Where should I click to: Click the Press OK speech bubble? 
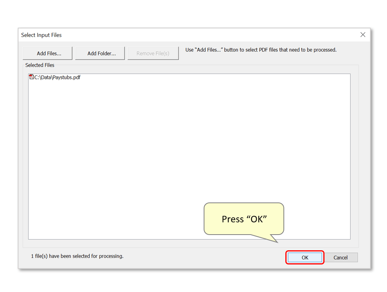(244, 219)
